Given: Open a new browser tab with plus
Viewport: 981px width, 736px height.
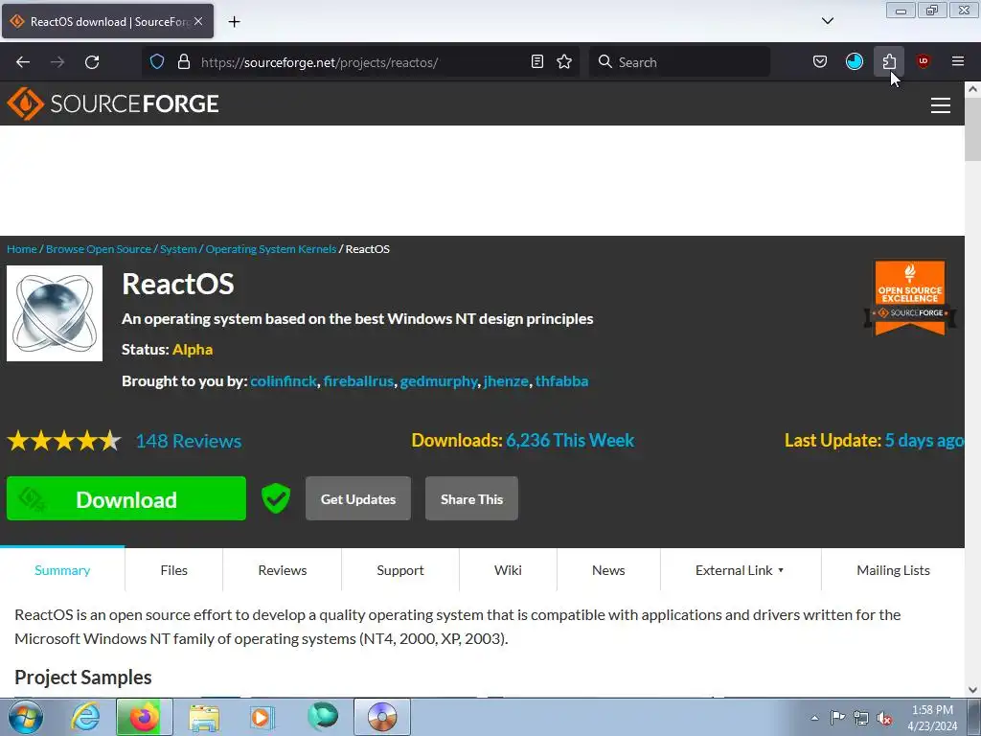Looking at the screenshot, I should point(234,22).
